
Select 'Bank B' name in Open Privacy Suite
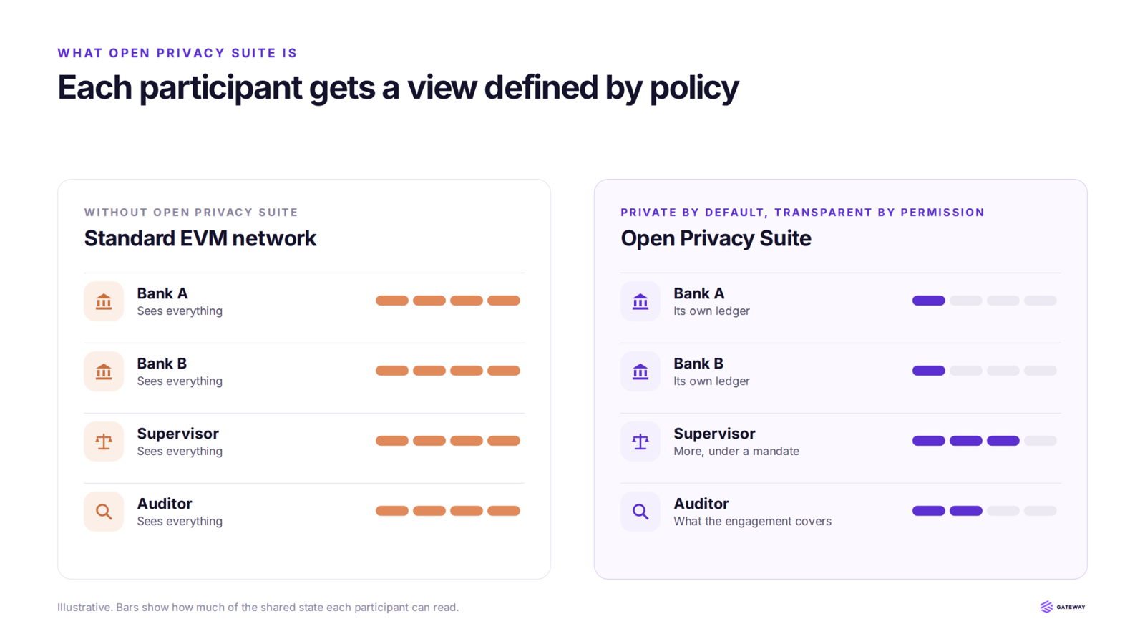698,364
